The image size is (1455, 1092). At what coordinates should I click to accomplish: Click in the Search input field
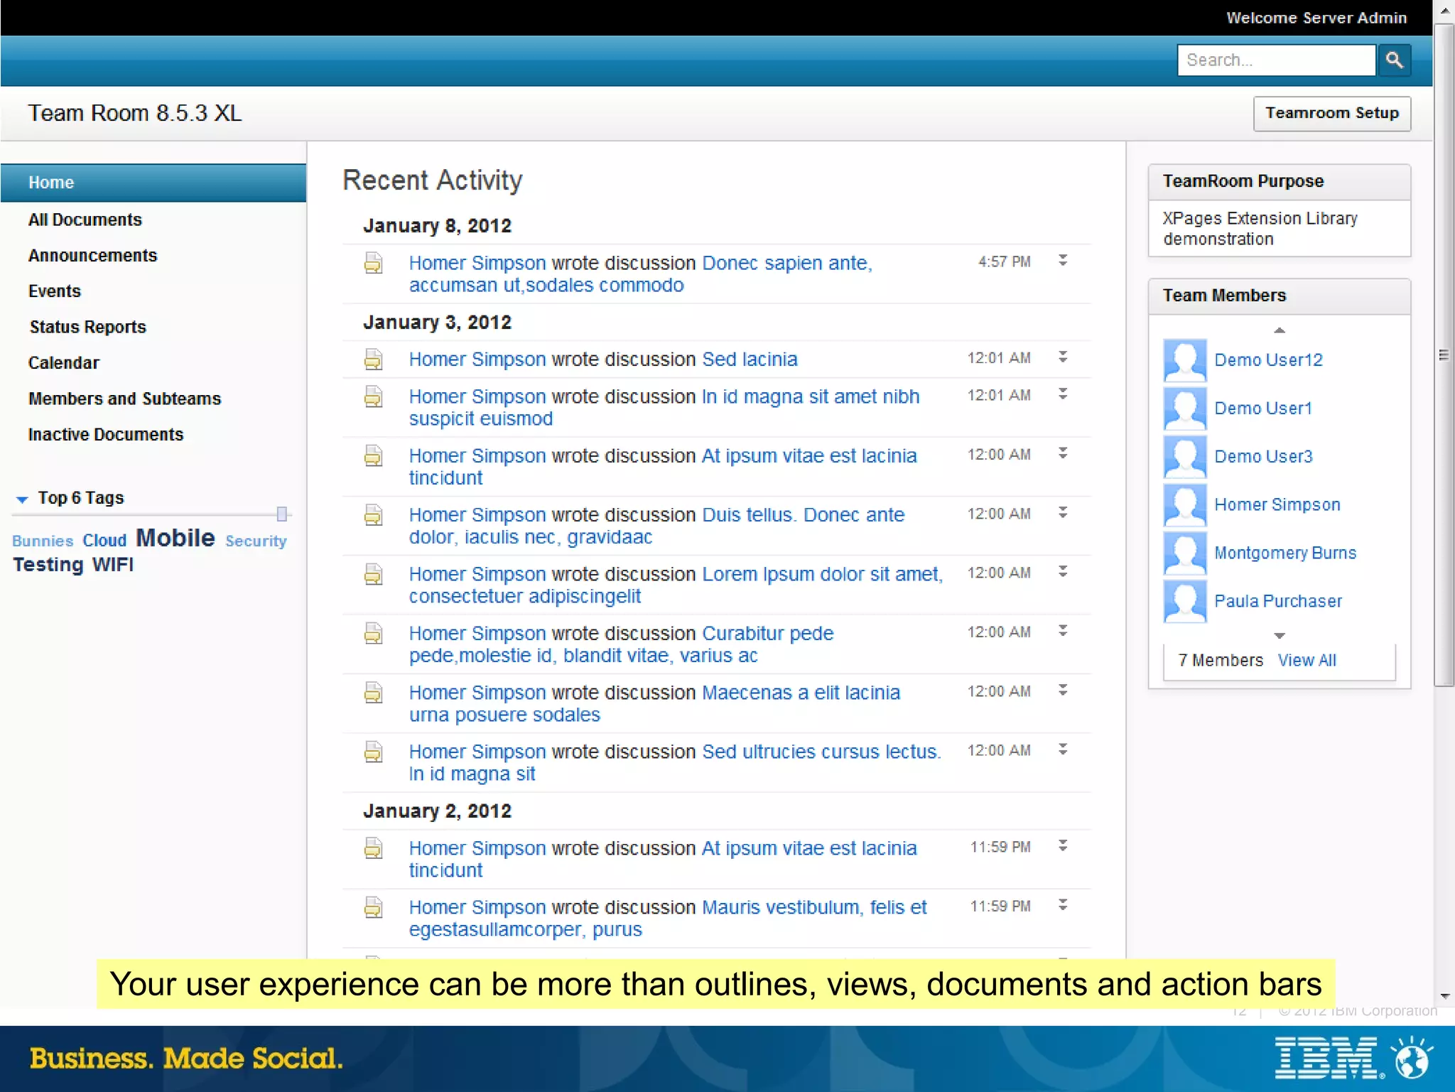1276,60
